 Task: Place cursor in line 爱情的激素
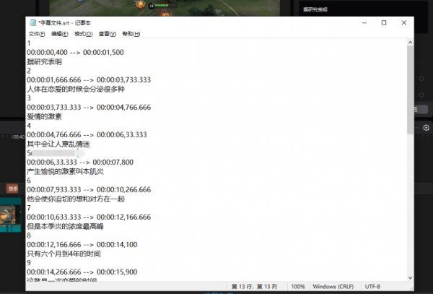click(x=45, y=116)
